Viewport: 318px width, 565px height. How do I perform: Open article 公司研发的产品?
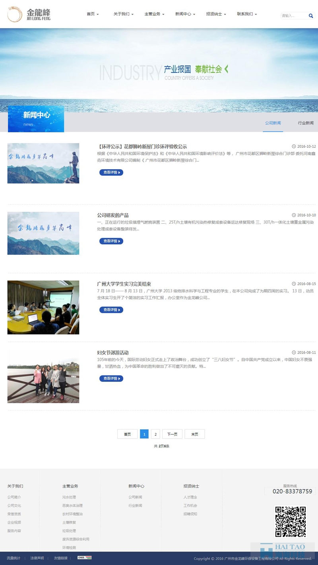(113, 215)
